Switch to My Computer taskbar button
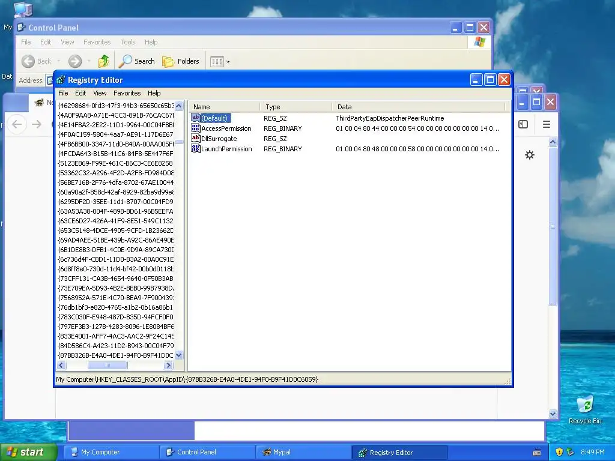 [111, 452]
